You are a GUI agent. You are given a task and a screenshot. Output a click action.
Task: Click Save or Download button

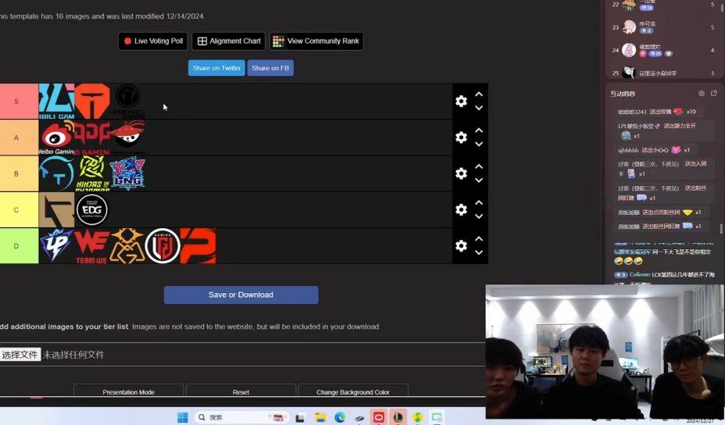[241, 295]
